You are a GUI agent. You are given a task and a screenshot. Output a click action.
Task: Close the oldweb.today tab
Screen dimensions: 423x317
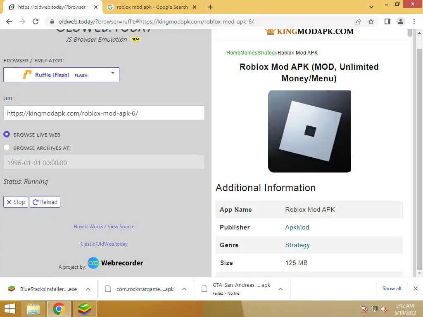click(96, 7)
